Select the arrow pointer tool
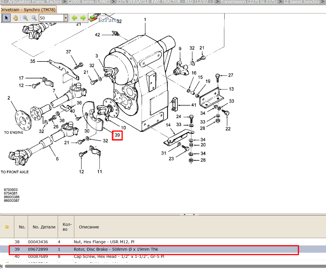Screen dimensions: 326x269 point(6,18)
